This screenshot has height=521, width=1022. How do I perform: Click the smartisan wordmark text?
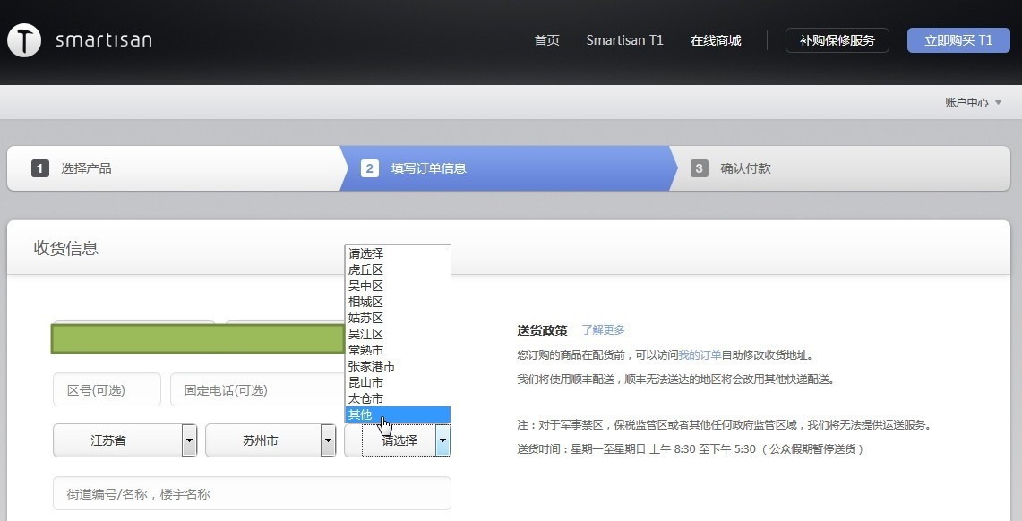click(104, 40)
